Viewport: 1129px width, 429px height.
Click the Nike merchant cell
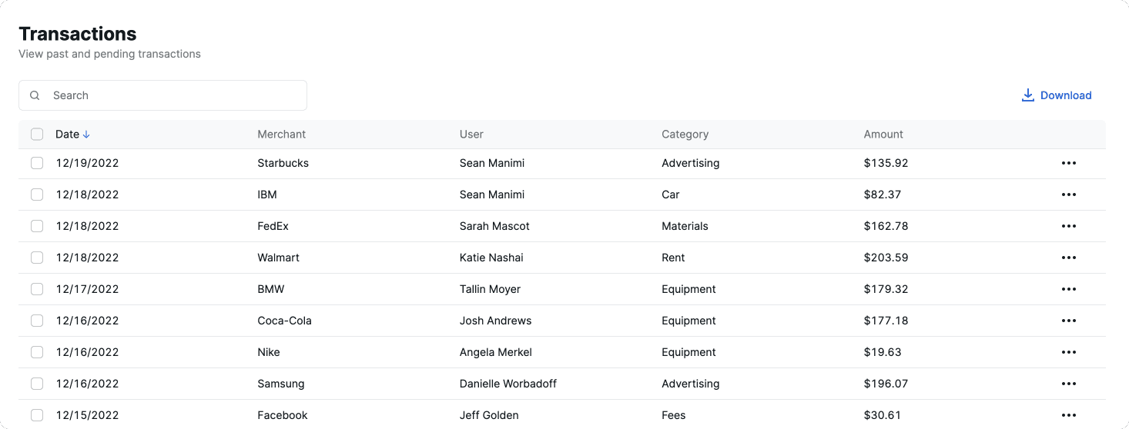(x=269, y=352)
